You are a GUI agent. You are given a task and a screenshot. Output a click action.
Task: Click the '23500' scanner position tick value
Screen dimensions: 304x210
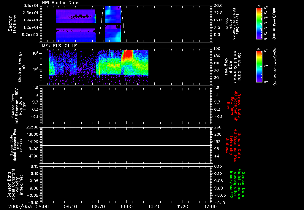tap(32, 127)
